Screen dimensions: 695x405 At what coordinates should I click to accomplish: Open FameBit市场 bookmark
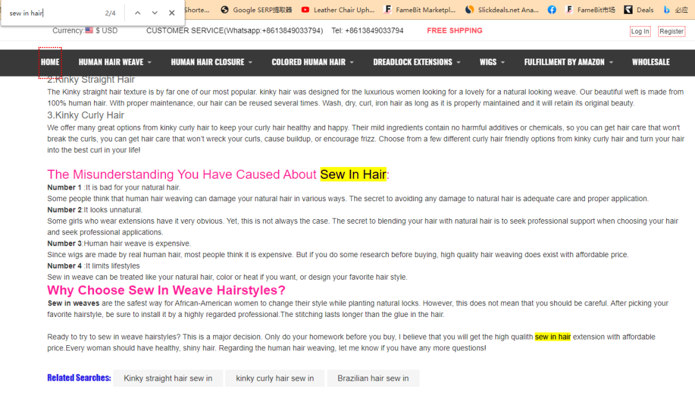tap(590, 10)
